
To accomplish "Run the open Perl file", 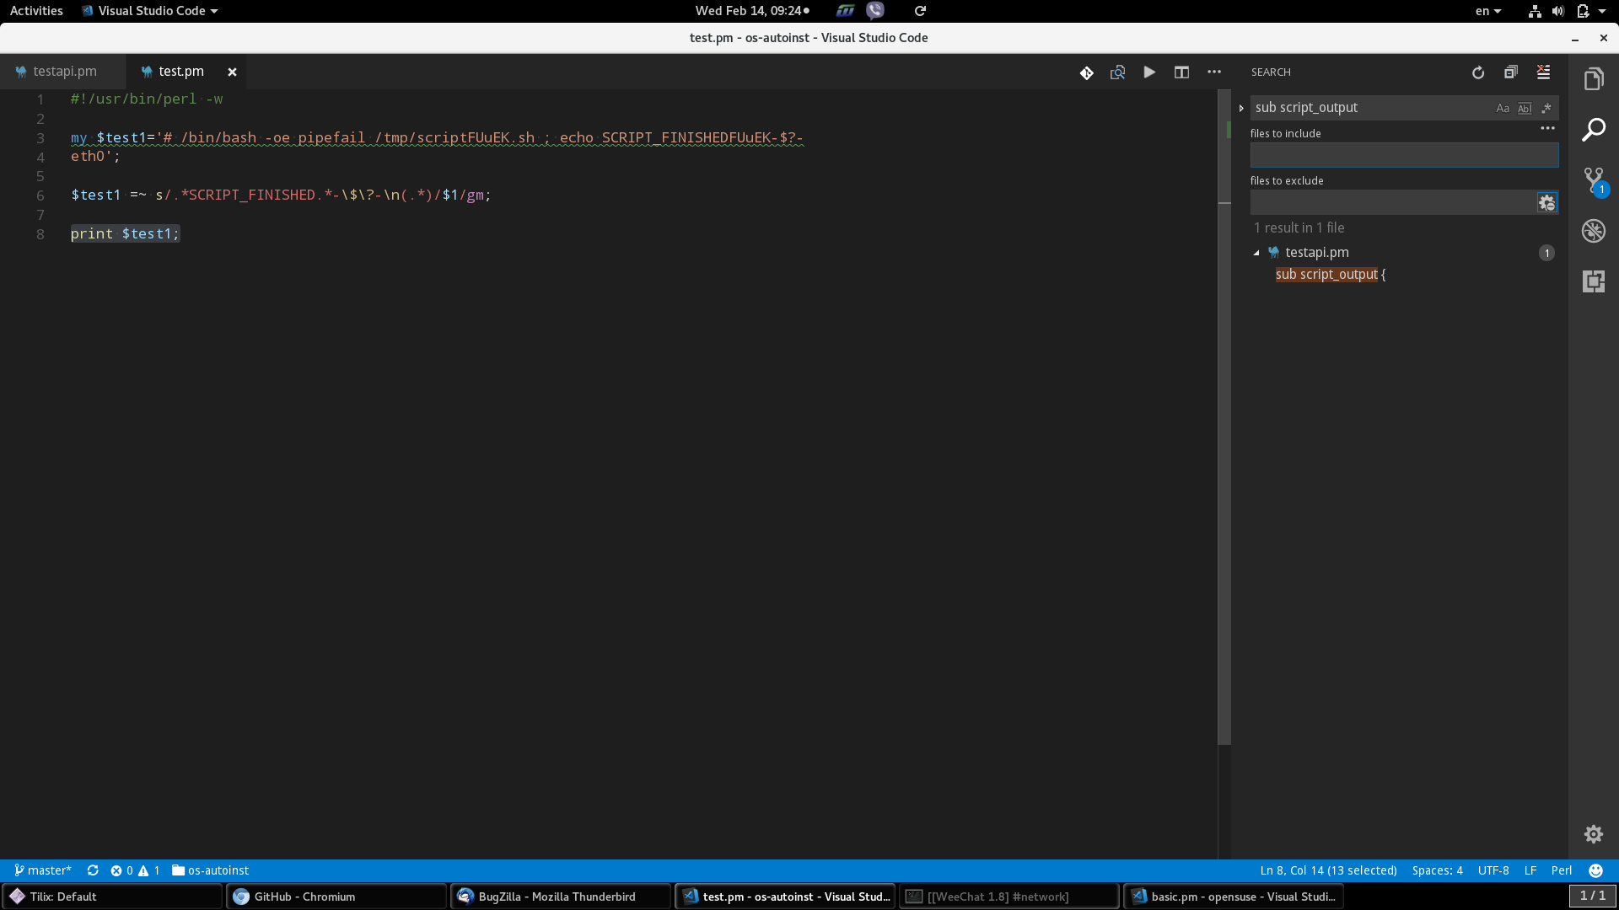I will pyautogui.click(x=1149, y=72).
